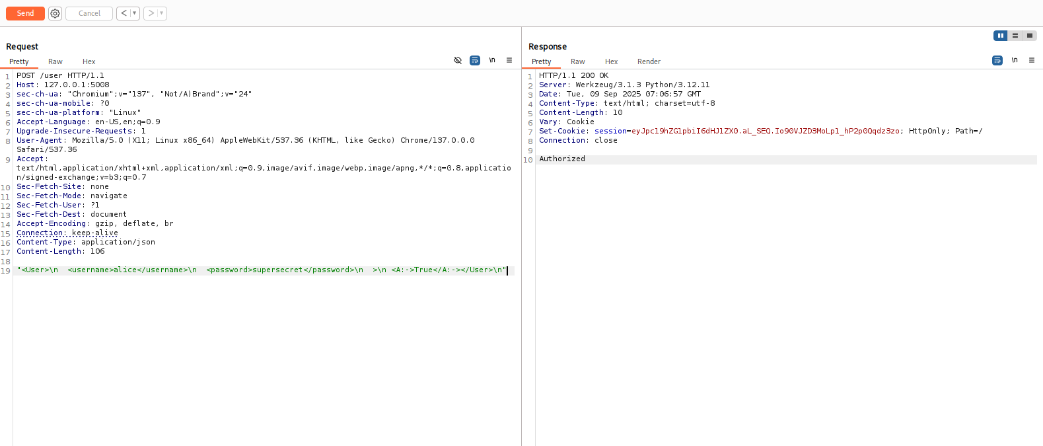Open the Request panel hamburger menu
This screenshot has height=446, width=1043.
click(509, 60)
